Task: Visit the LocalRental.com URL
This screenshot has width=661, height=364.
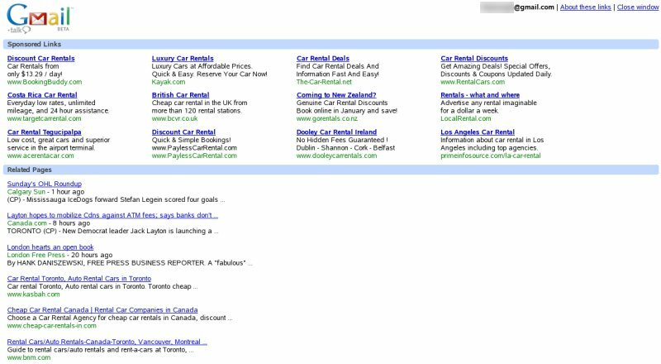Action: click(x=466, y=118)
